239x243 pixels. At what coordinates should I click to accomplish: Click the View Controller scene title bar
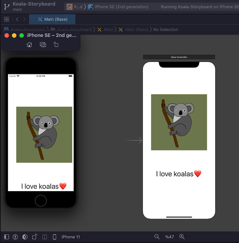179,57
